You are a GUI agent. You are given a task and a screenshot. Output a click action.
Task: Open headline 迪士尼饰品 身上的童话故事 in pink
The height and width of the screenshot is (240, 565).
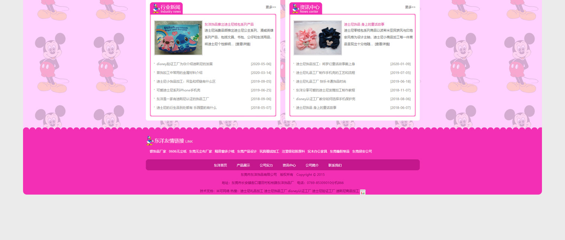364,24
